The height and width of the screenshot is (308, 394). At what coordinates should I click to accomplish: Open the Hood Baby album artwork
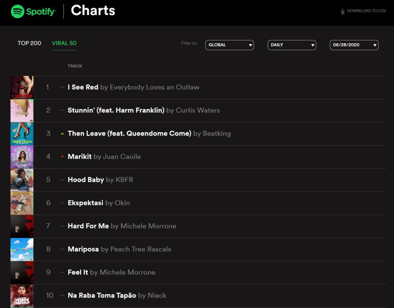(22, 180)
